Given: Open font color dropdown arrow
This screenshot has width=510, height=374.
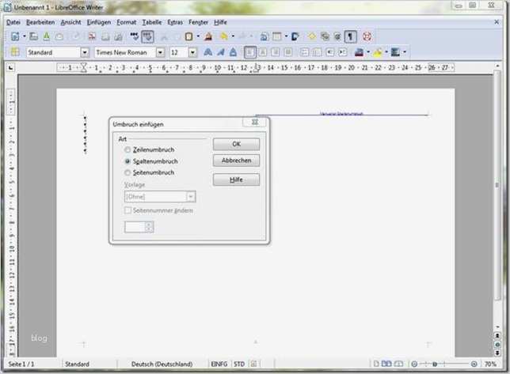Looking at the screenshot, I should (x=368, y=52).
